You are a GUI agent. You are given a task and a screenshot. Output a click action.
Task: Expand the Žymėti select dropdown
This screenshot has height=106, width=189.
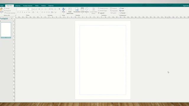[126, 13]
